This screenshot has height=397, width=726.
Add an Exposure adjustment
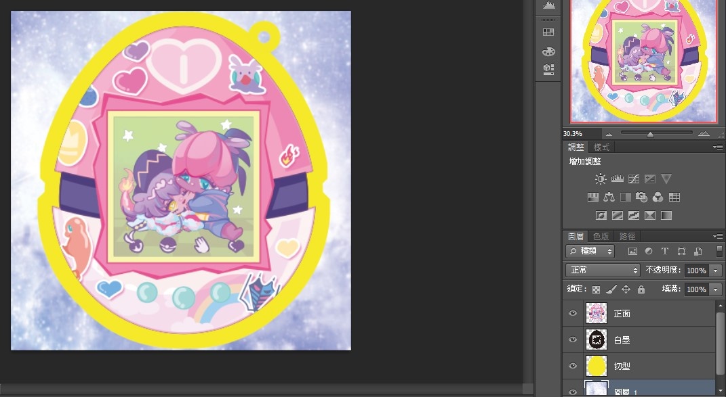pos(650,179)
